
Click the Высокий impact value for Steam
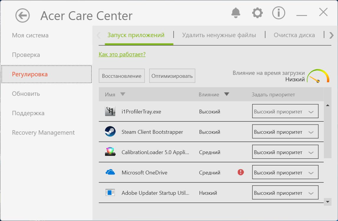[x=209, y=132]
